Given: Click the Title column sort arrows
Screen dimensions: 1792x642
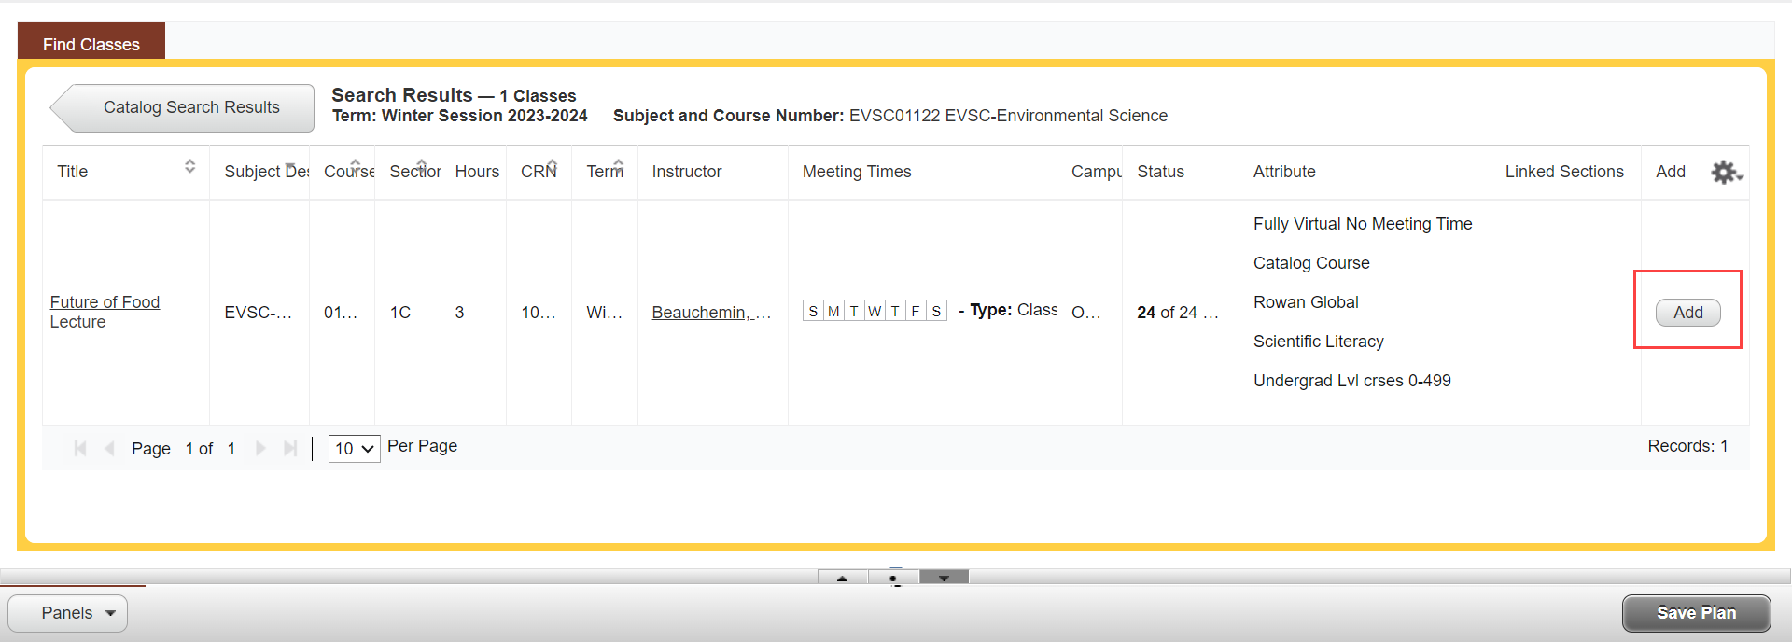Looking at the screenshot, I should tap(189, 166).
